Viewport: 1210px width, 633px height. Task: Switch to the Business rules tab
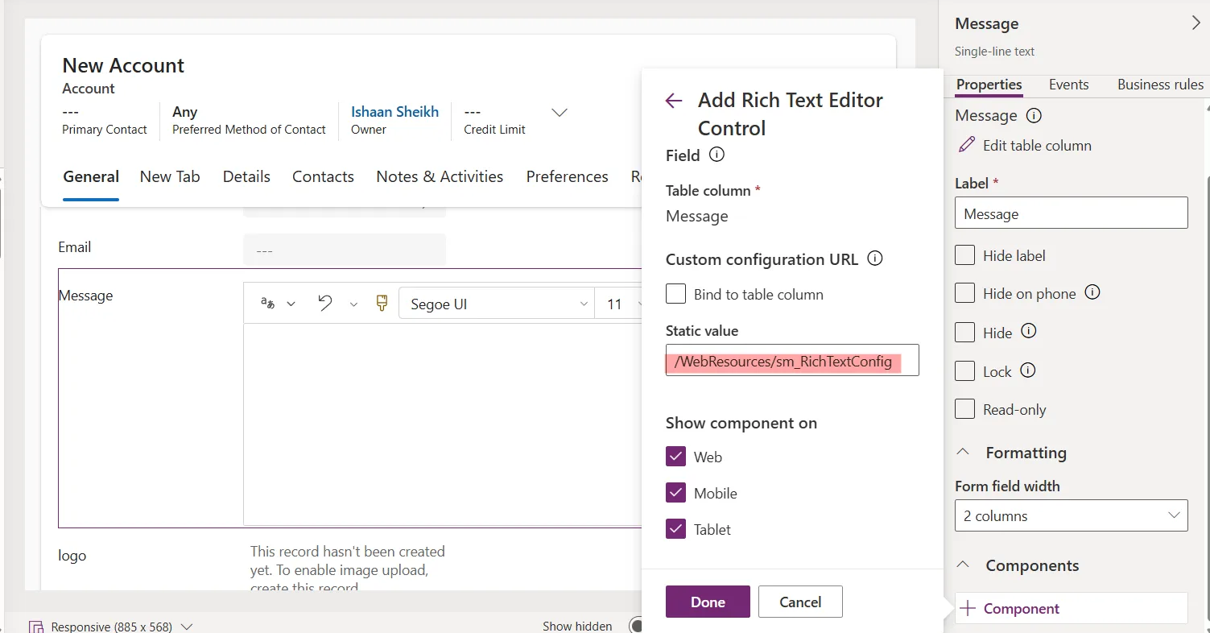[x=1160, y=85]
